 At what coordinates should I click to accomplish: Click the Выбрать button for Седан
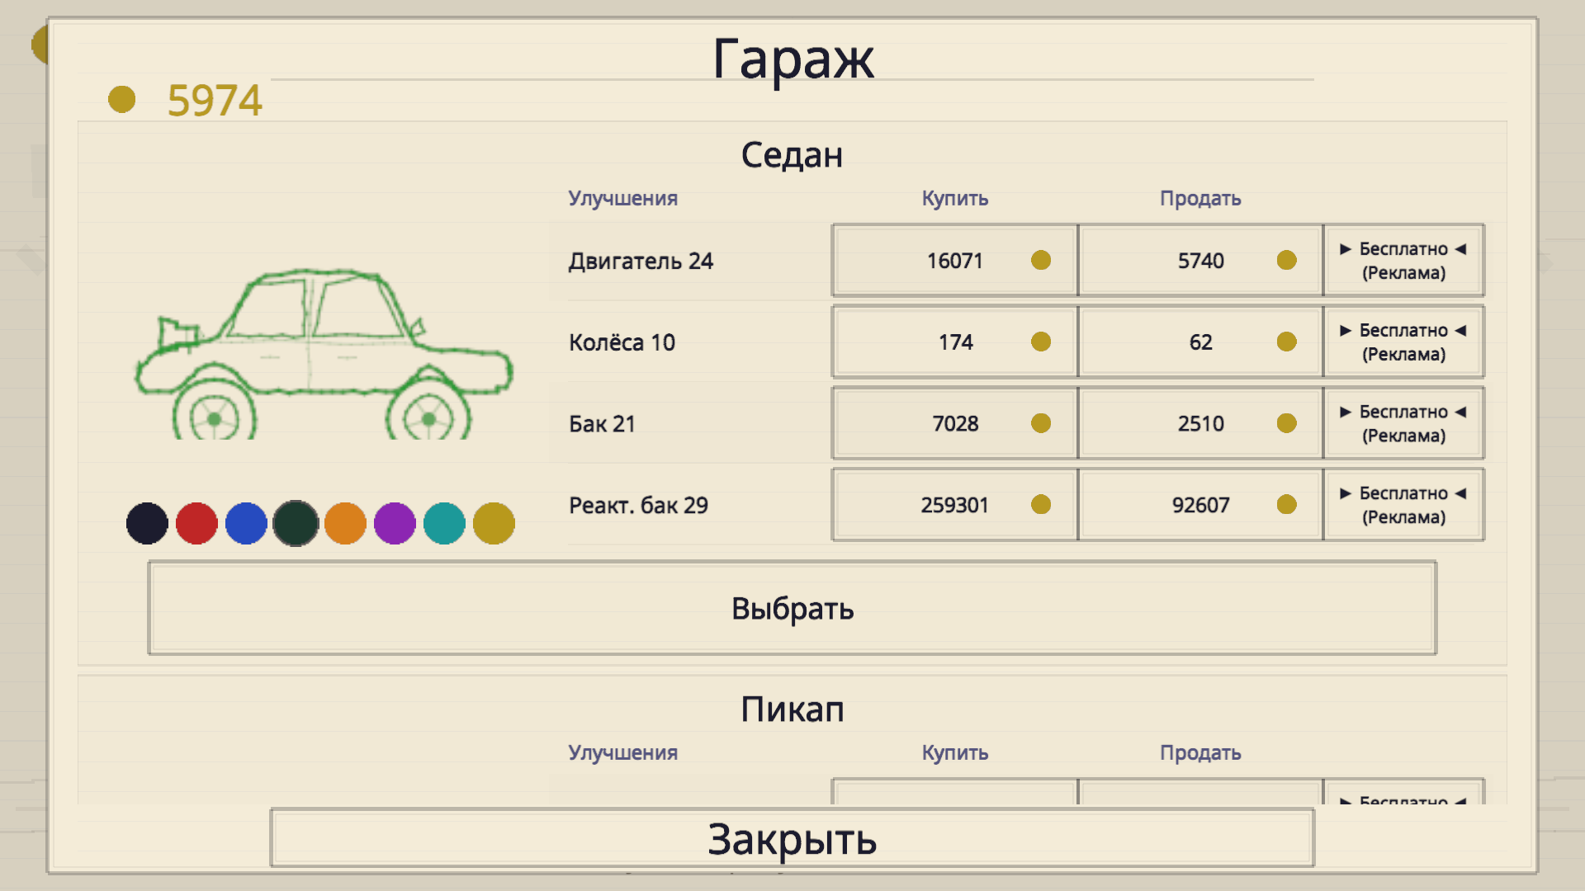point(792,608)
